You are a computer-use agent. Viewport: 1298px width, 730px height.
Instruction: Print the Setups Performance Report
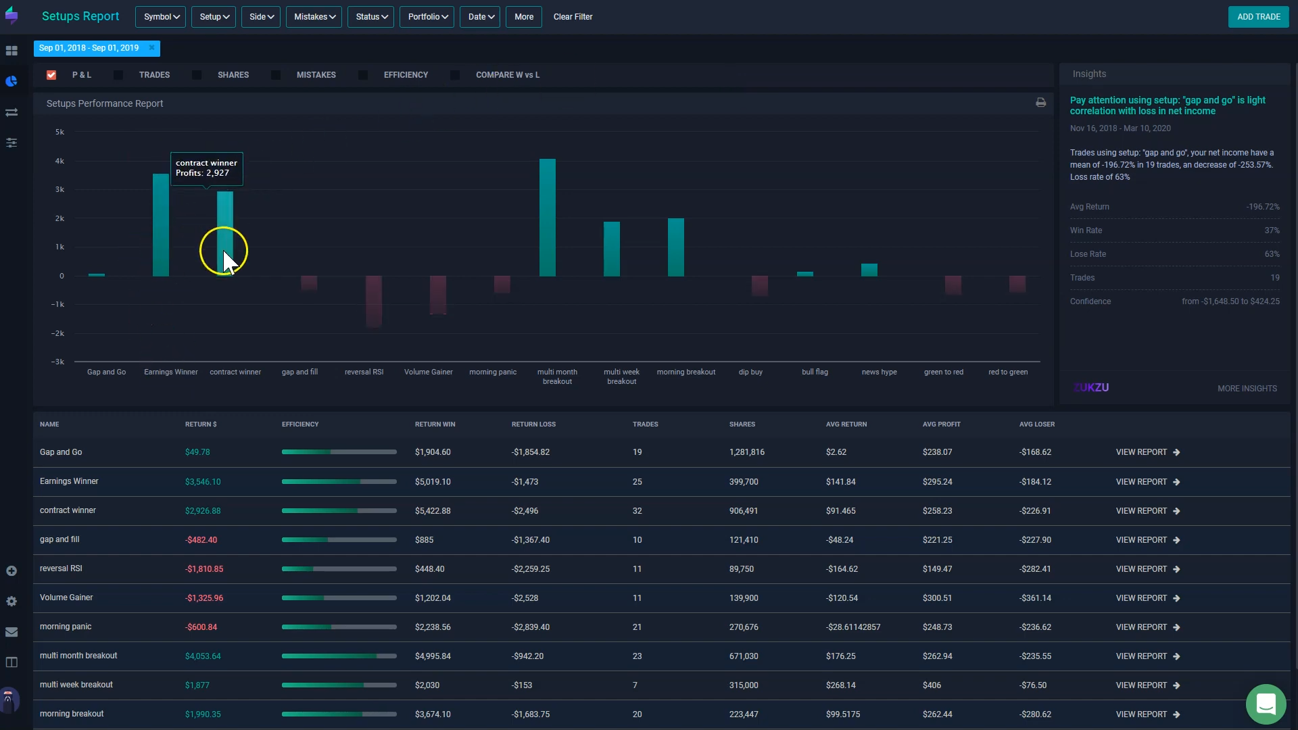click(x=1040, y=103)
